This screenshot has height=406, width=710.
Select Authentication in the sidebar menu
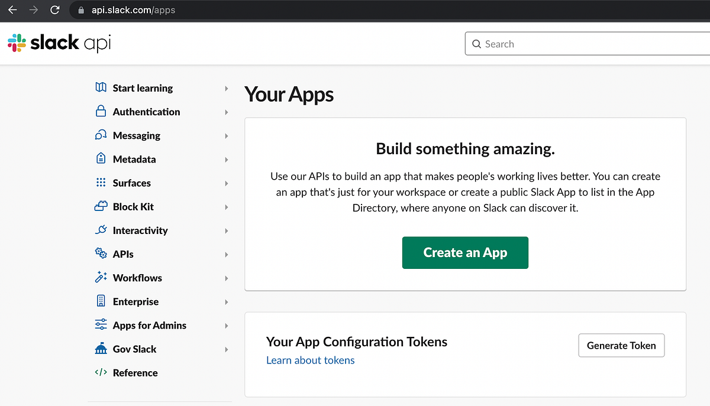click(x=146, y=111)
